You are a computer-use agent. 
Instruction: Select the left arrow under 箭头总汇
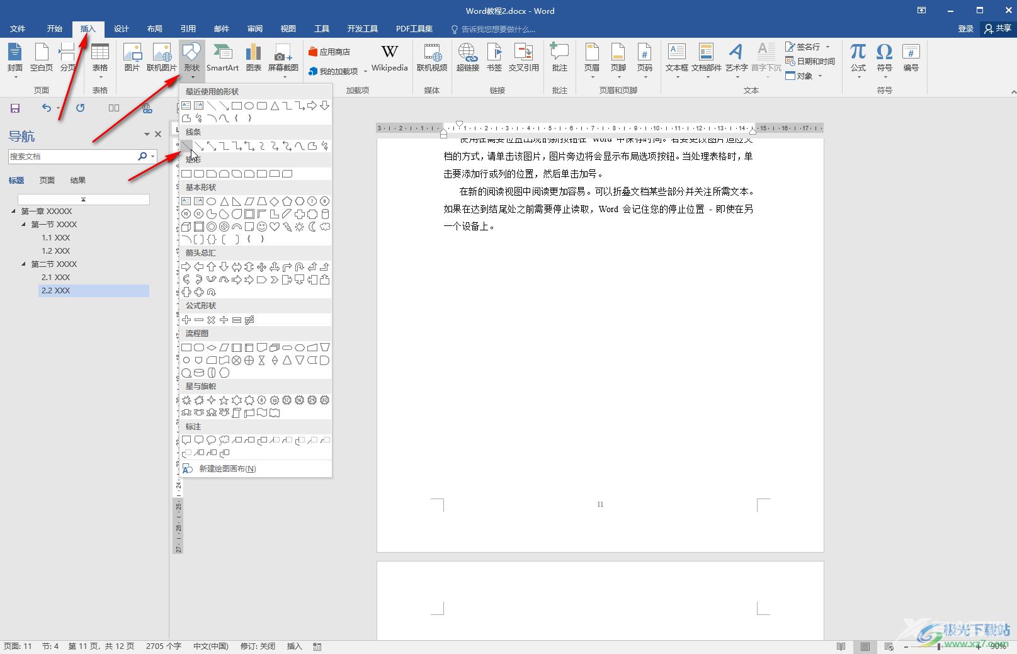click(199, 267)
